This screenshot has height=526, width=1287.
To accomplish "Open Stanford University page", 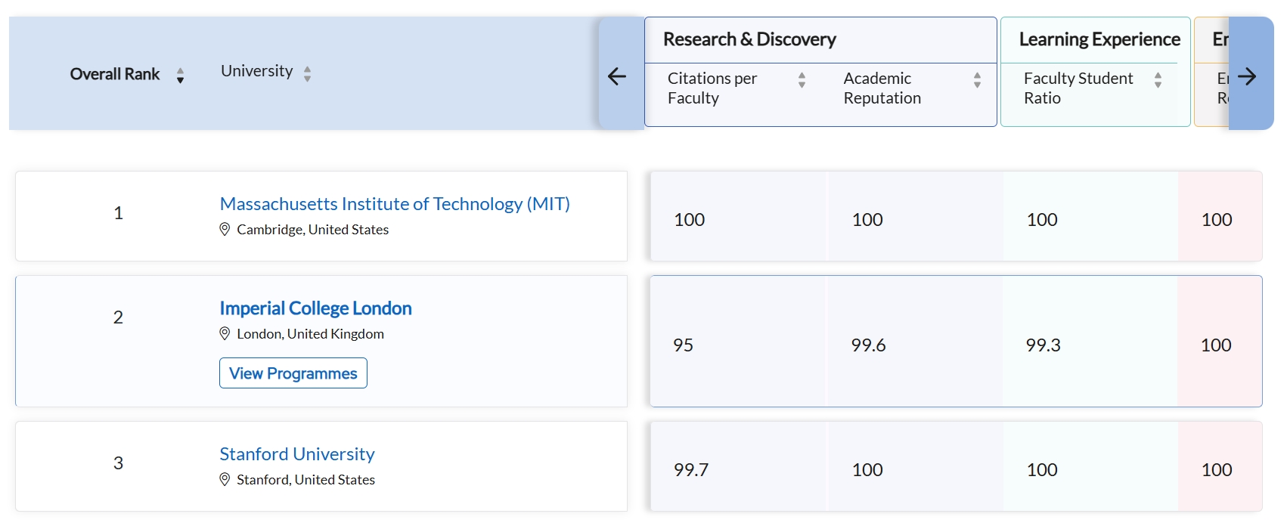I will coord(297,454).
